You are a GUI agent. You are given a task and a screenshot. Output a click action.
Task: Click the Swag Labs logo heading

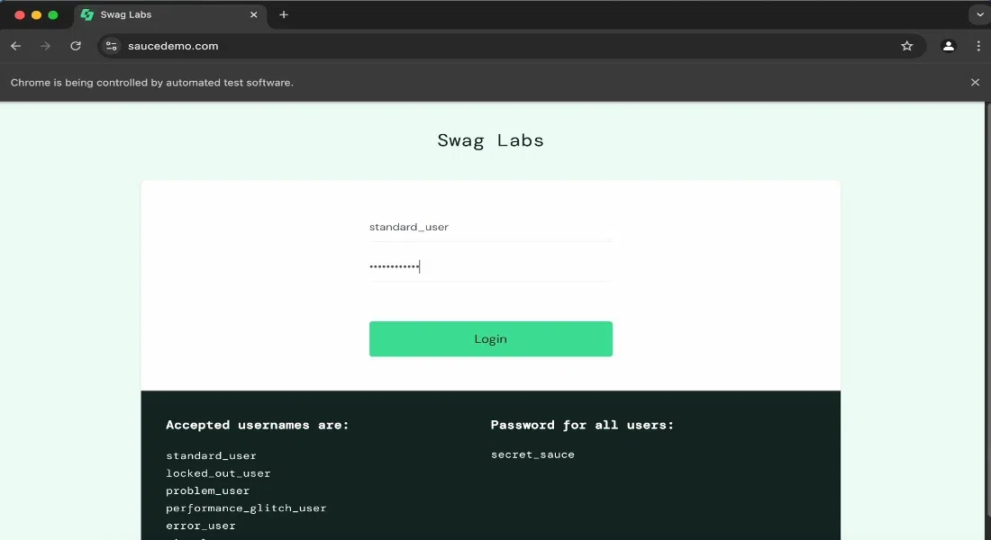tap(490, 140)
